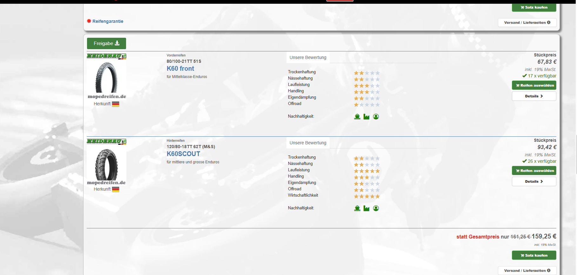Screen dimensions: 577x275
Task: Select the Unsere Bewertung tab for K60SCOUT
Action: (x=308, y=143)
